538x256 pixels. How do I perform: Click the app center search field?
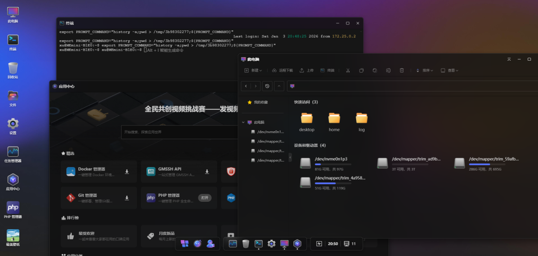(x=179, y=132)
